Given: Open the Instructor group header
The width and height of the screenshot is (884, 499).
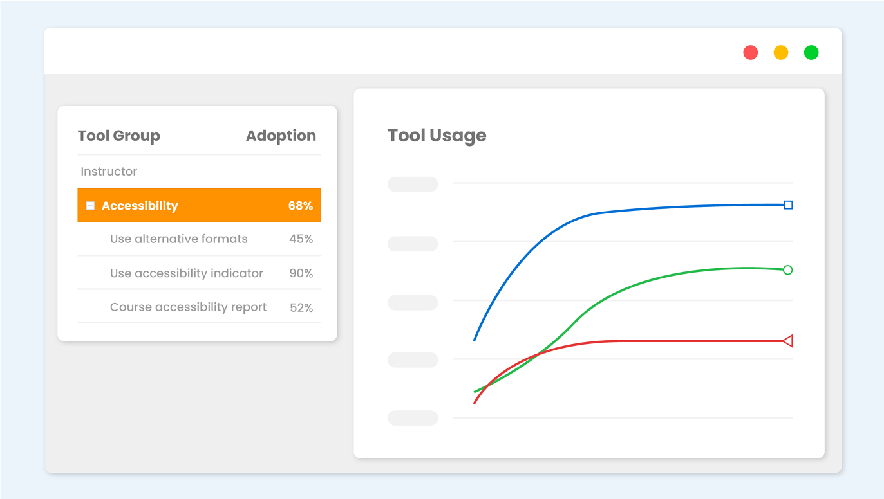Looking at the screenshot, I should pos(108,171).
